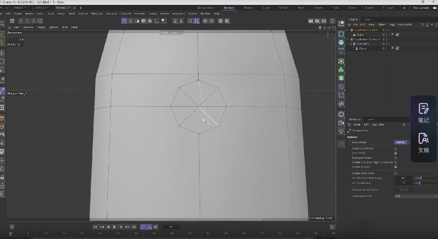
Task: Select the Rotate tool in left toolbar
Action: [3, 62]
